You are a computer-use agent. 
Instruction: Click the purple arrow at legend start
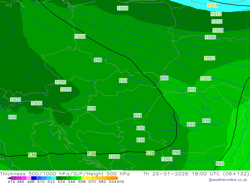pyautogui.click(x=9, y=178)
